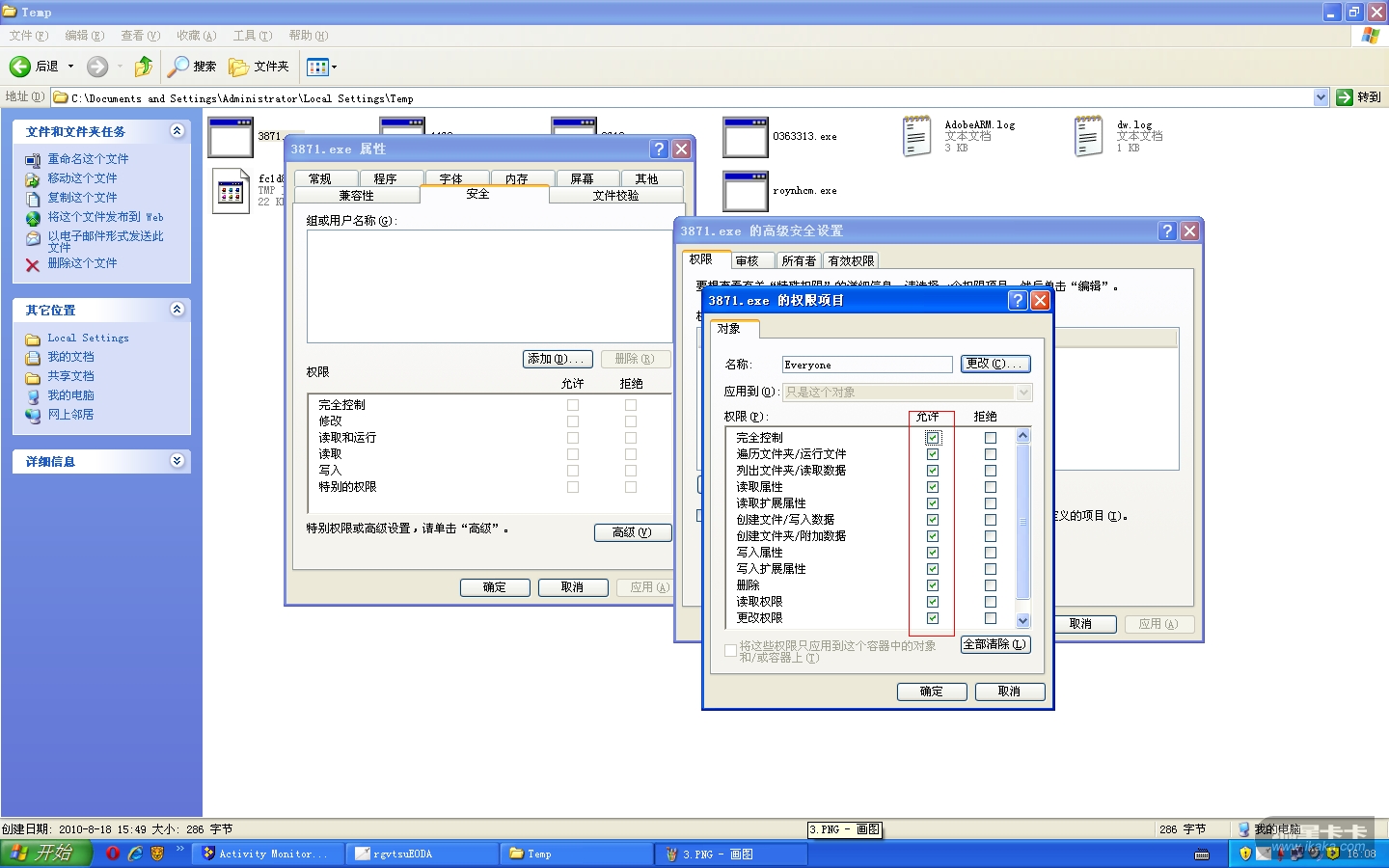Click the Local Settings folder icon

pos(33,339)
